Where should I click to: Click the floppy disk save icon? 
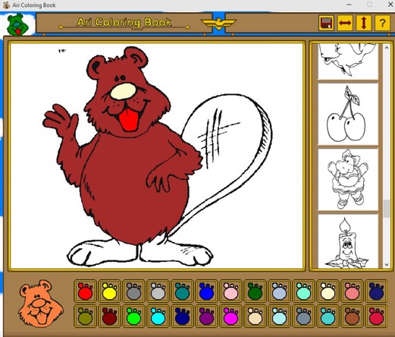326,23
